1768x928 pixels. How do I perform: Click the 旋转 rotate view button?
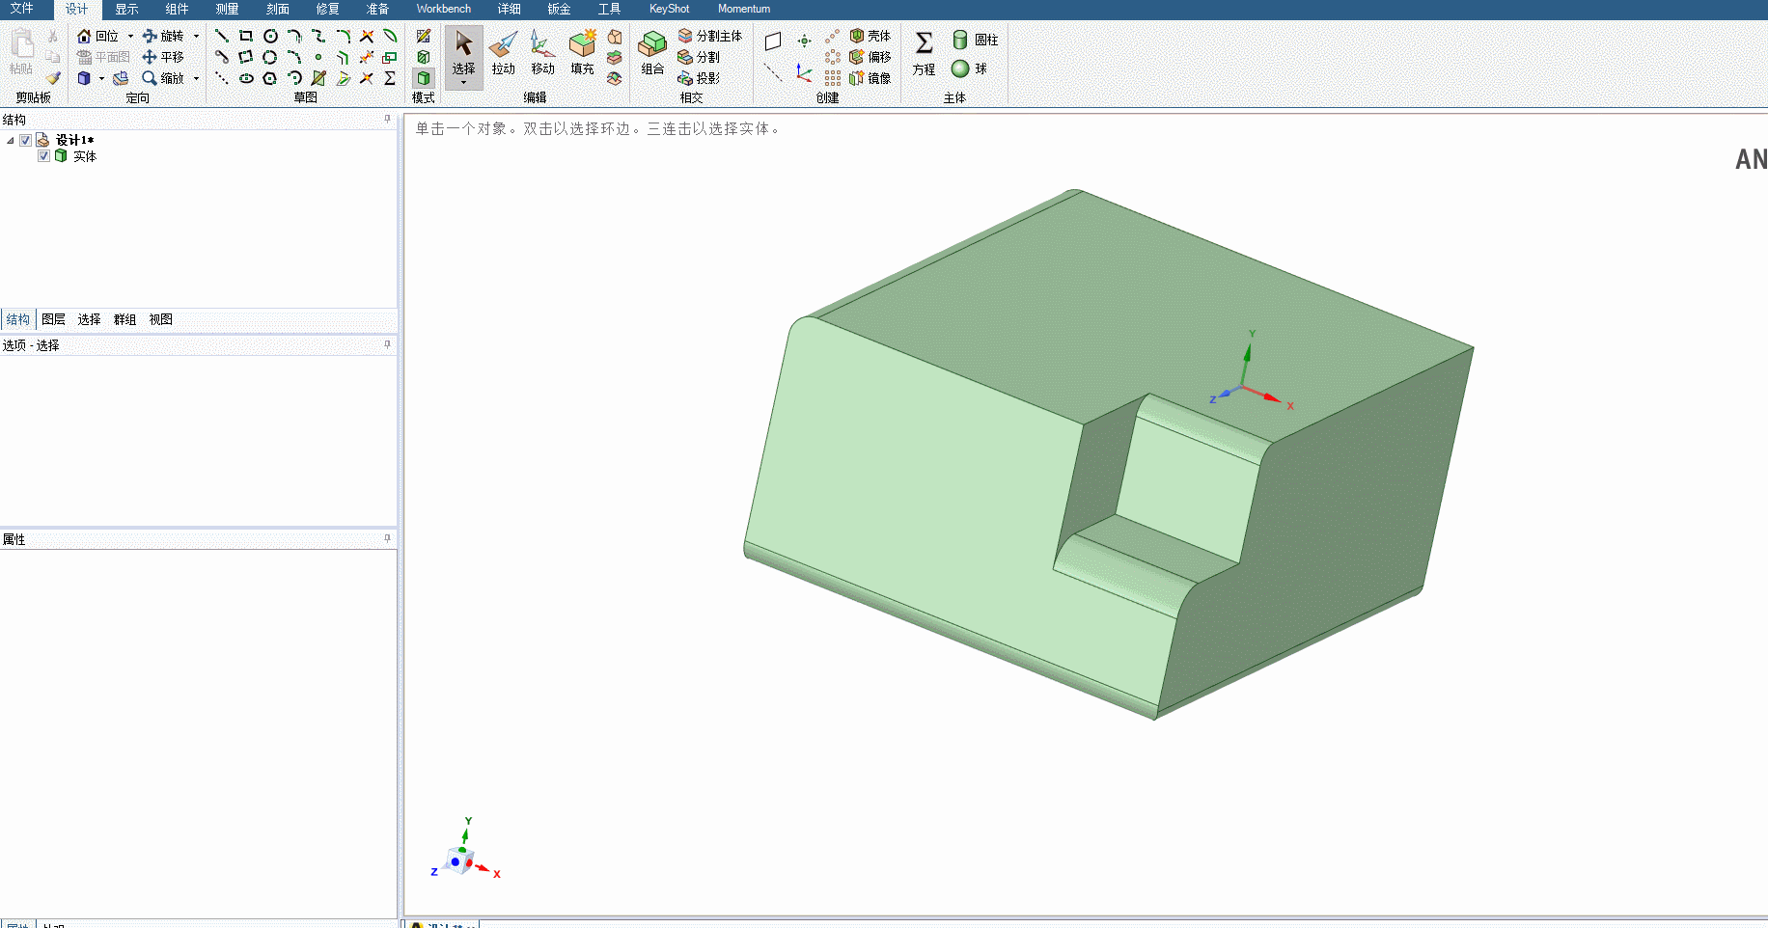[x=163, y=37]
